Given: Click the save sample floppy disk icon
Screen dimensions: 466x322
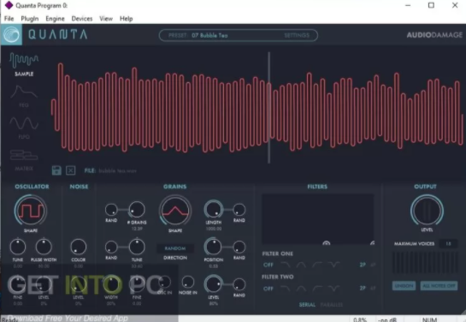Looking at the screenshot, I should 56,170.
